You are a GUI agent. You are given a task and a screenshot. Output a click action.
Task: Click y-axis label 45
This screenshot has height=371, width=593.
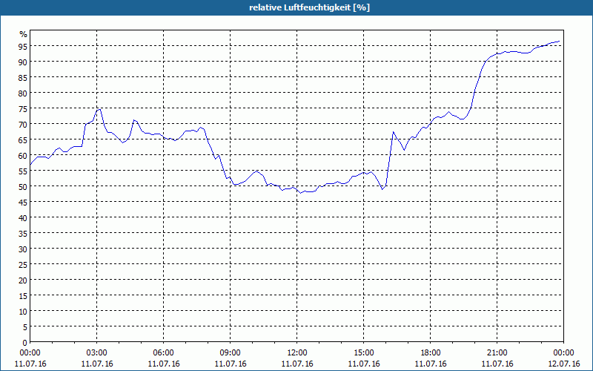click(23, 203)
